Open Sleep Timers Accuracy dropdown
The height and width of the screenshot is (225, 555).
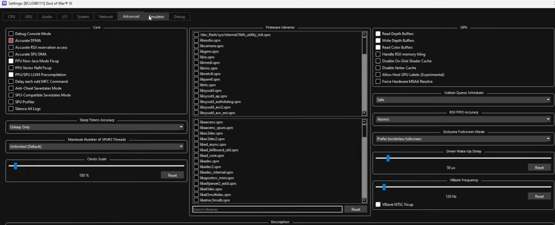tap(96, 127)
